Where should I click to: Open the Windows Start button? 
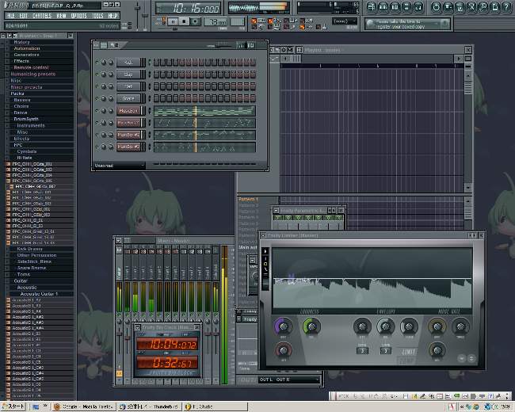(x=13, y=406)
